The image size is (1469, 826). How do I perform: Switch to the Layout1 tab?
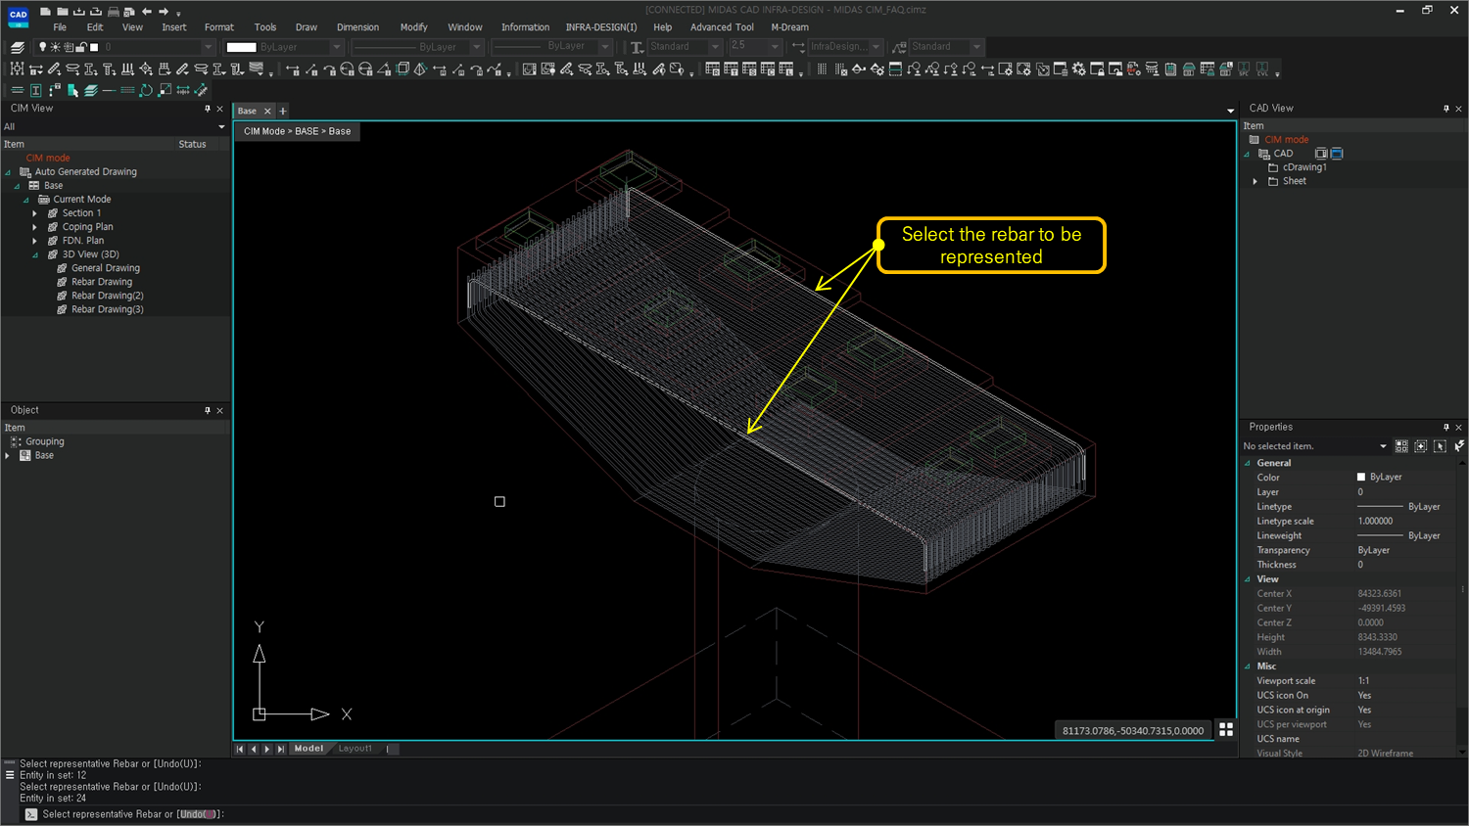(355, 748)
